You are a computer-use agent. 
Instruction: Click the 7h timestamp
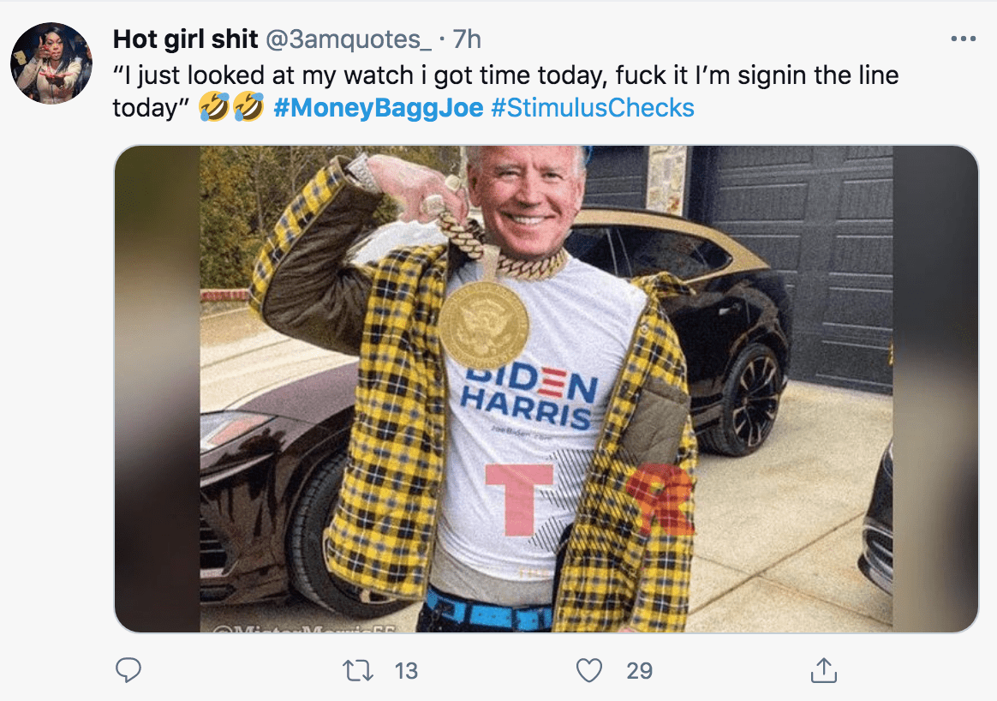tap(467, 39)
